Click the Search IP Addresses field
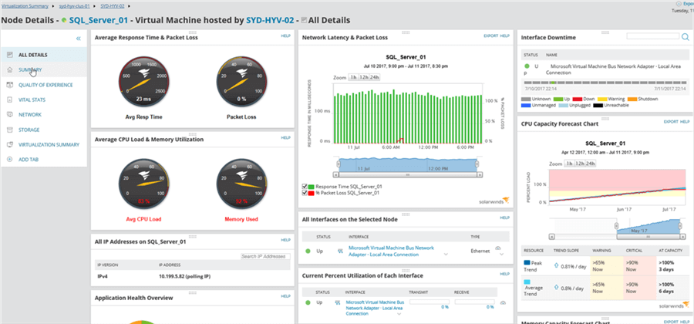The height and width of the screenshot is (324, 694). pyautogui.click(x=265, y=257)
